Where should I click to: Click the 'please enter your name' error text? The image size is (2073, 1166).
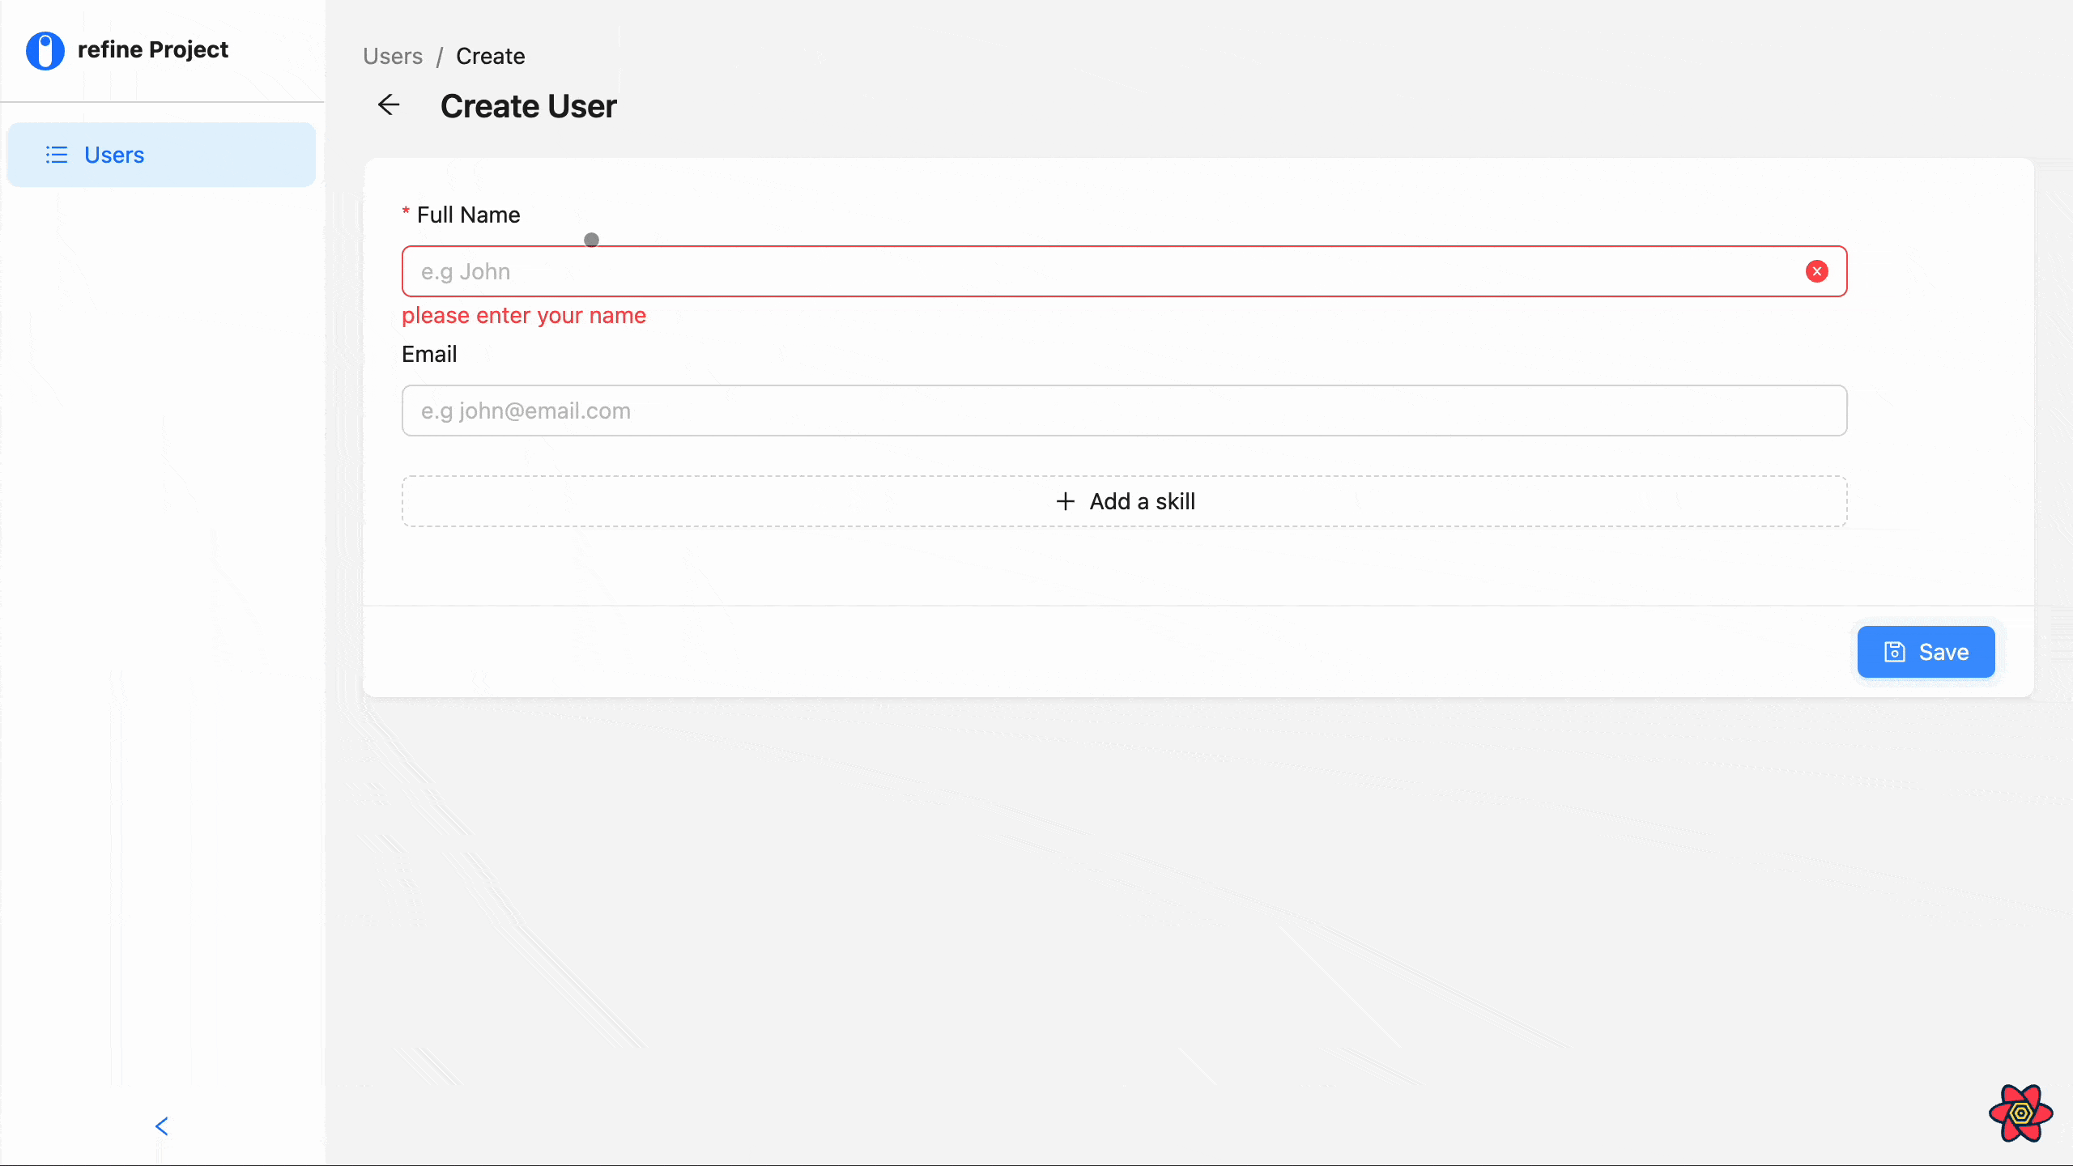524,315
